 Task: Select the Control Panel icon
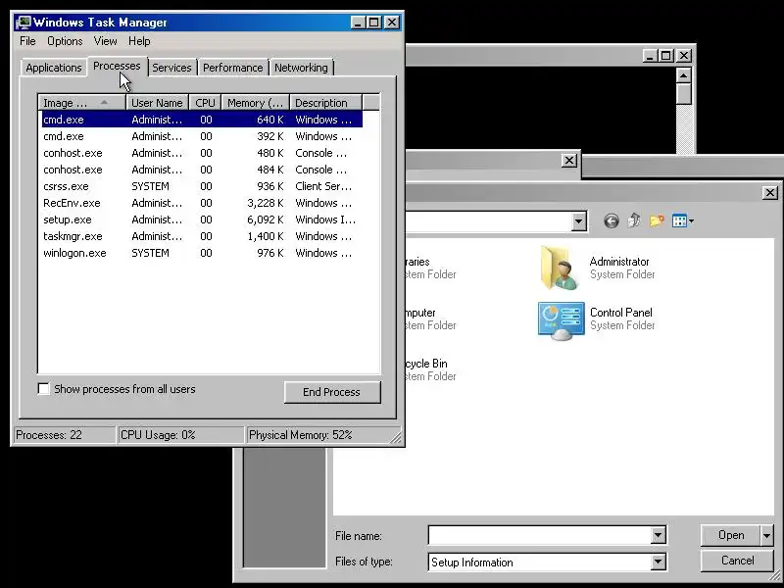[561, 321]
